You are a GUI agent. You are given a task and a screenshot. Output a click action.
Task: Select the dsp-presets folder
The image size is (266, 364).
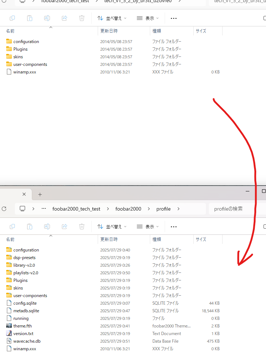[24, 258]
